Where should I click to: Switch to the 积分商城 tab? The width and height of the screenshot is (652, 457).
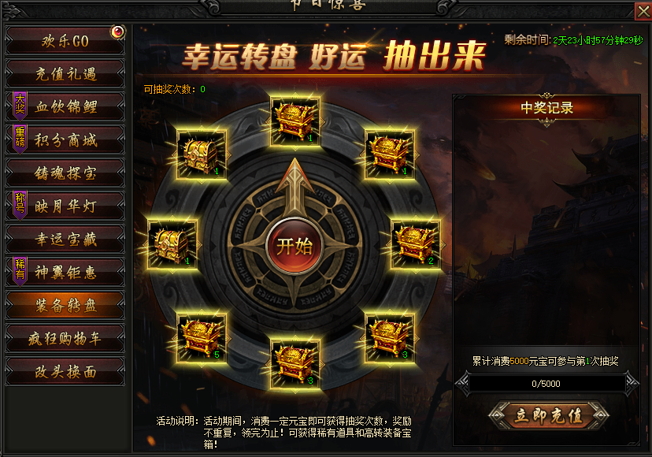[x=65, y=139]
